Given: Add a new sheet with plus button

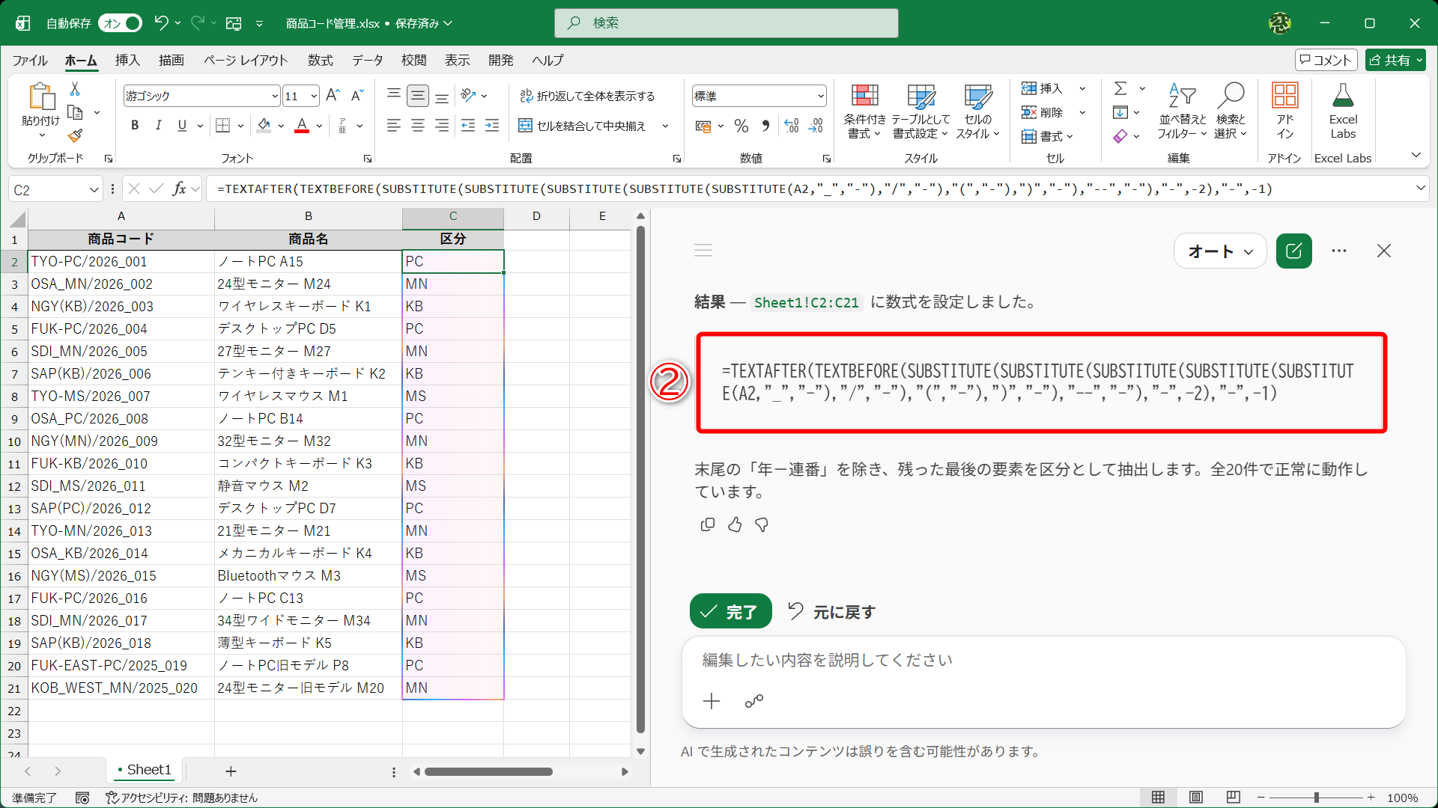Looking at the screenshot, I should coord(231,771).
